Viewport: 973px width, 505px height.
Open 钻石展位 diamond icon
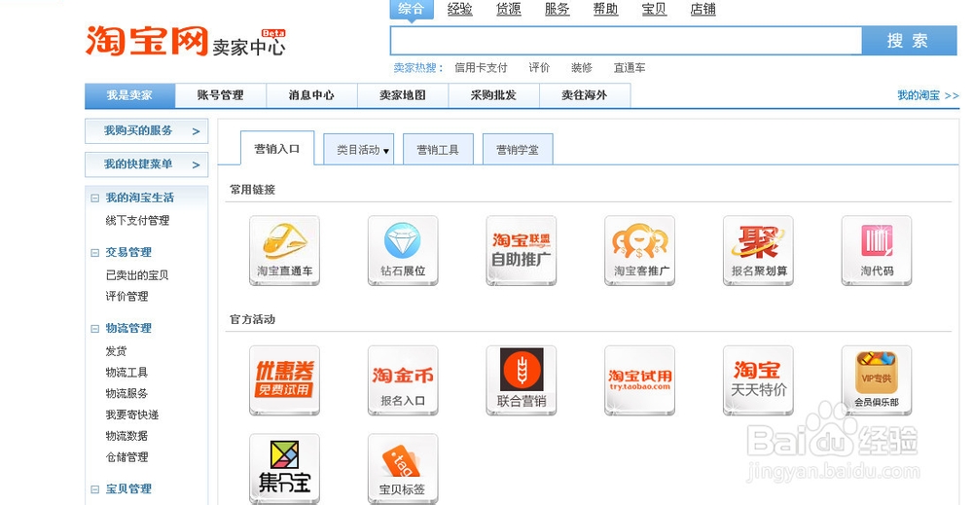pyautogui.click(x=403, y=251)
